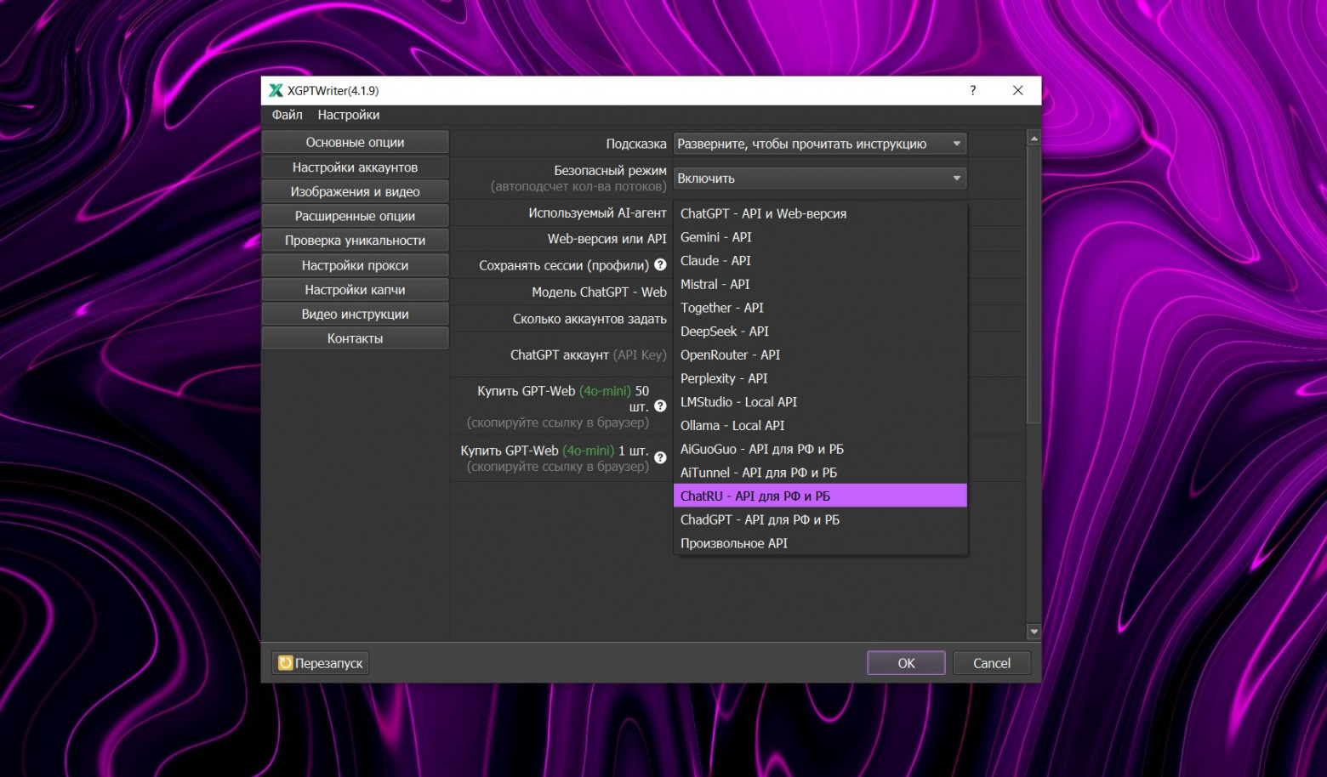Choose AiTunnel - API для РФ и РБ
The image size is (1327, 777).
[820, 473]
